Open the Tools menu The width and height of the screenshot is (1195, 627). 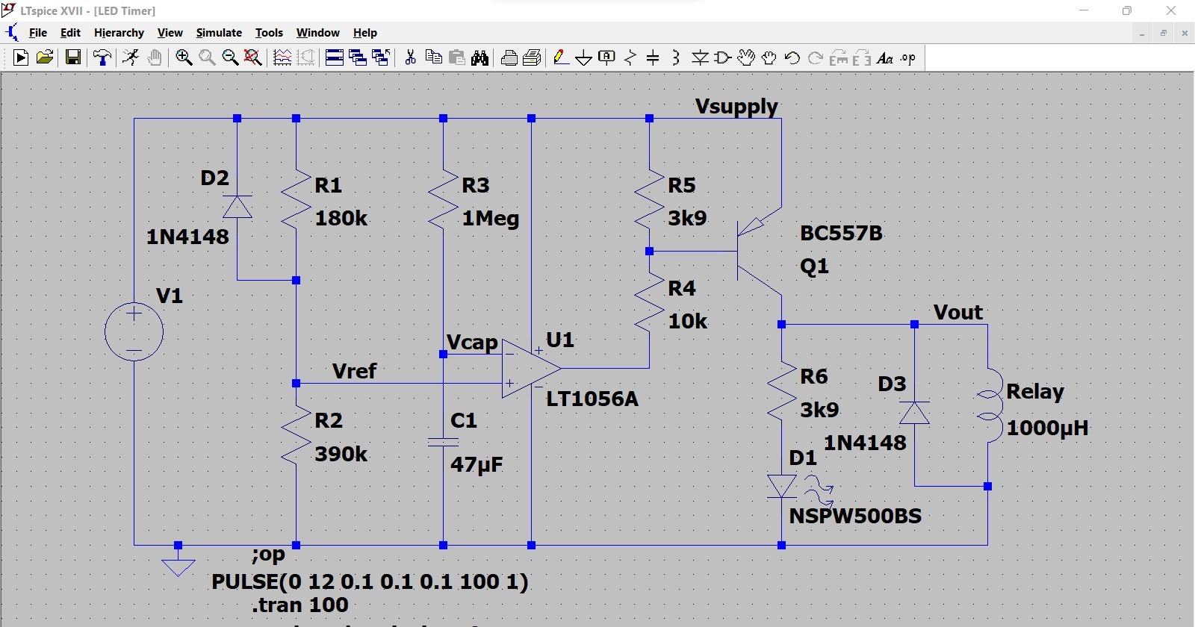[269, 33]
